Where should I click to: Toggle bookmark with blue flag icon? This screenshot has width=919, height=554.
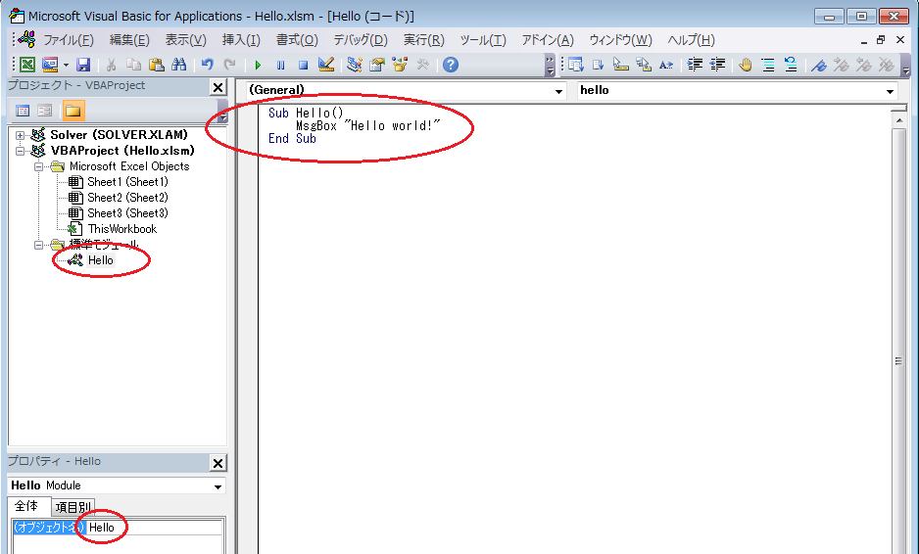tap(819, 65)
